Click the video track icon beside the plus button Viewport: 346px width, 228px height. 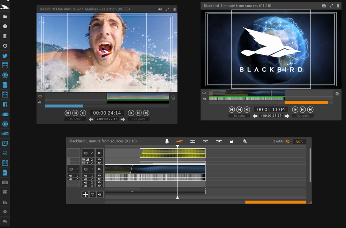[93, 194]
